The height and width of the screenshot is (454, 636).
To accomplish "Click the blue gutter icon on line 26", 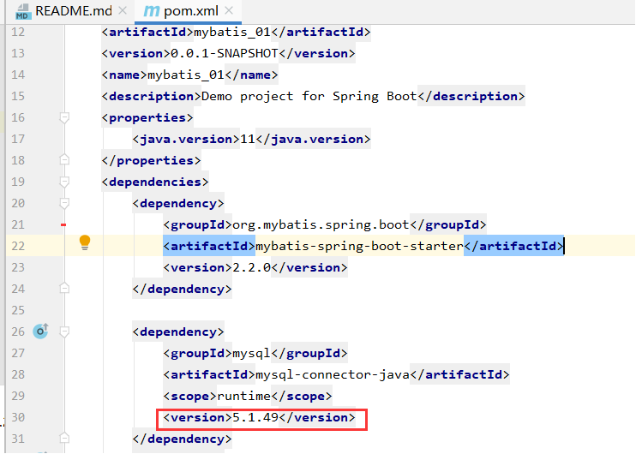I will click(x=40, y=332).
